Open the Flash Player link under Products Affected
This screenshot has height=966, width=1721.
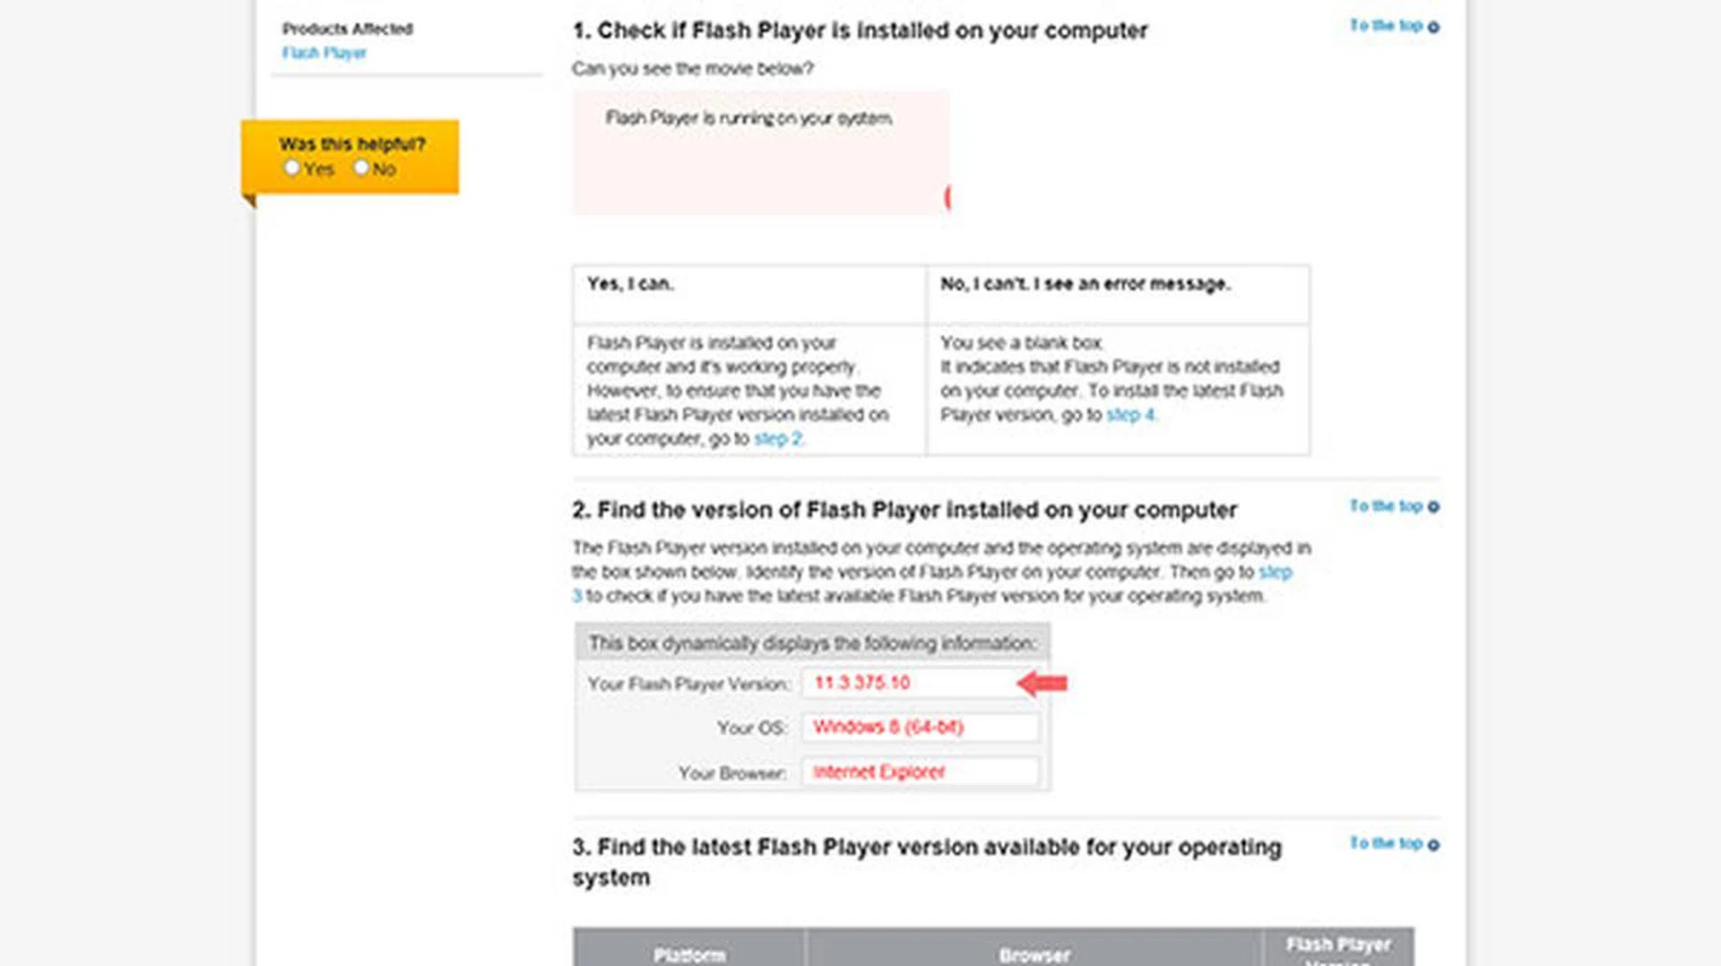[x=324, y=53]
